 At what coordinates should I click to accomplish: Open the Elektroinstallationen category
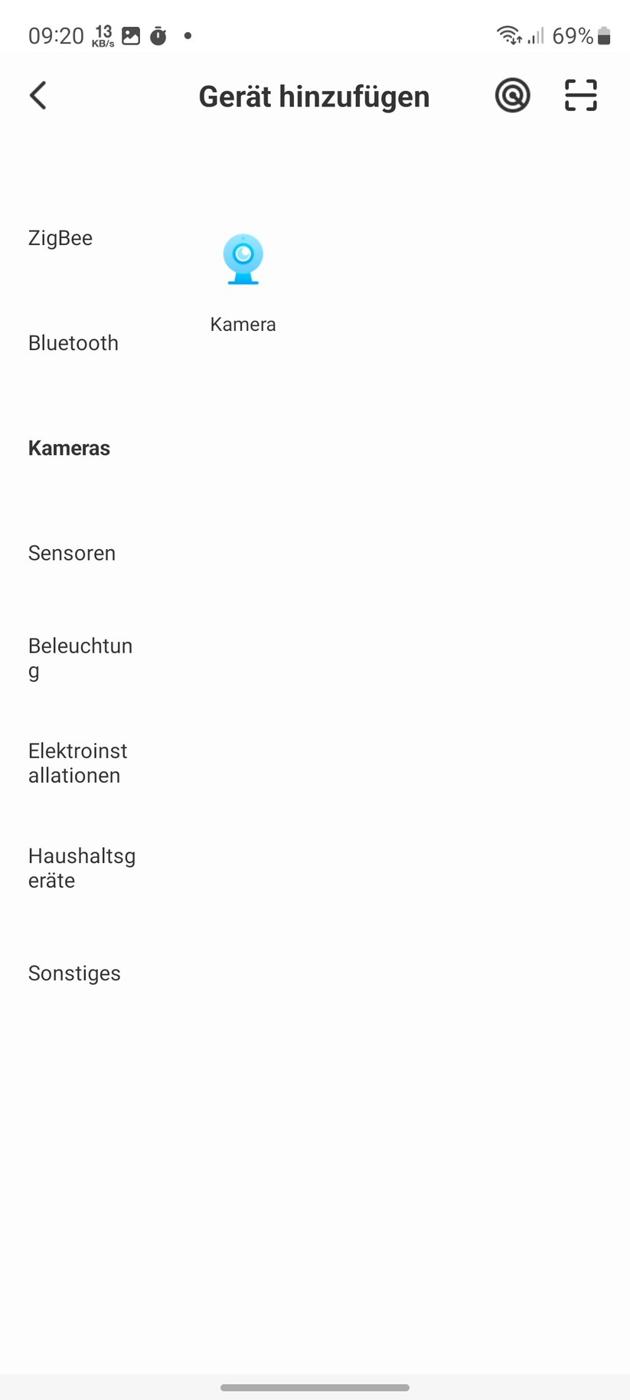tap(77, 763)
